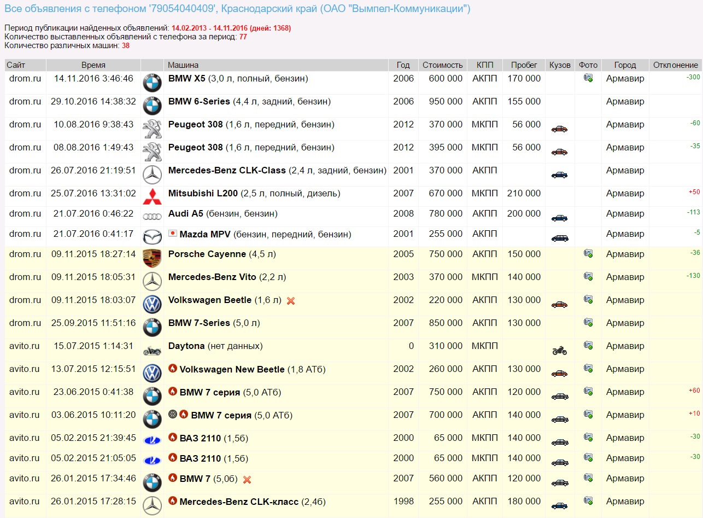The height and width of the screenshot is (518, 703).
Task: Click avito.ru in the Daytona row
Action: [x=25, y=346]
